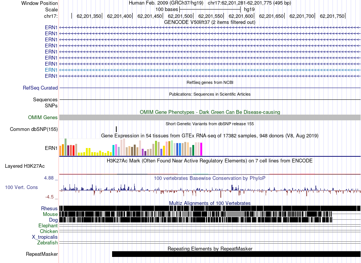Click the Window Position label
Image resolution: width=361 pixels, height=263 pixels.
coord(40,3)
